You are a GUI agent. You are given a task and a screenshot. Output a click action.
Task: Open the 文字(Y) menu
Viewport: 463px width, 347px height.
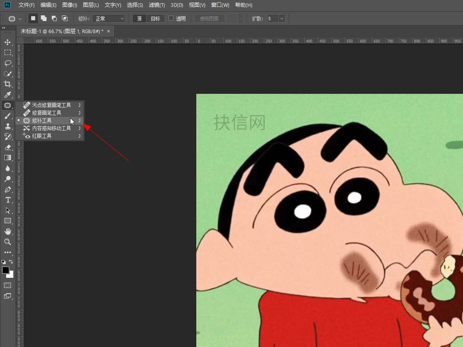[x=113, y=5]
